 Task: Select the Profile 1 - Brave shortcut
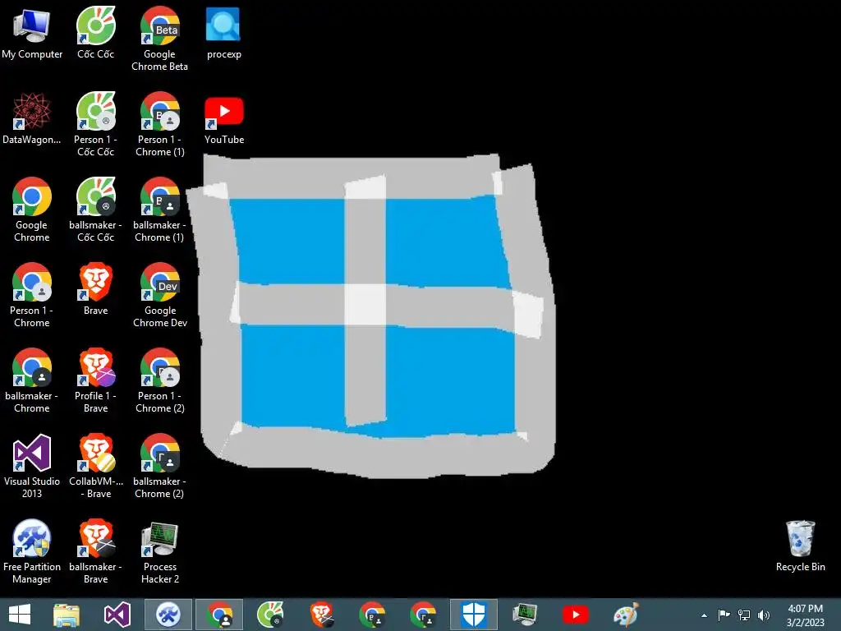[95, 380]
